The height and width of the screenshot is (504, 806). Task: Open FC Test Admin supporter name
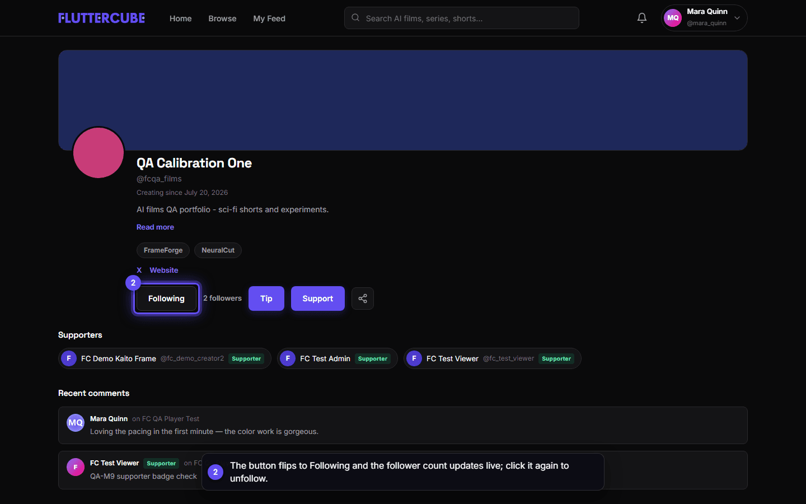pyautogui.click(x=325, y=358)
